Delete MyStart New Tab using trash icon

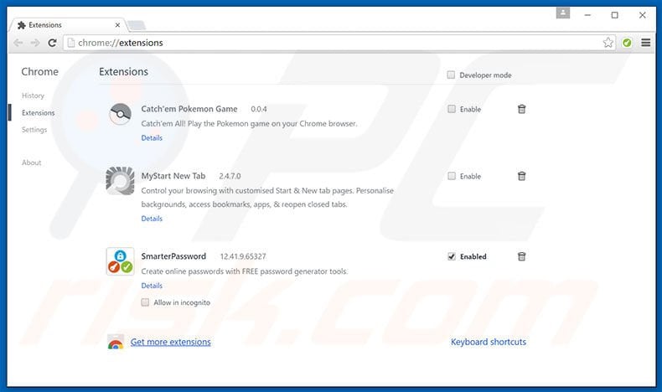pyautogui.click(x=521, y=176)
